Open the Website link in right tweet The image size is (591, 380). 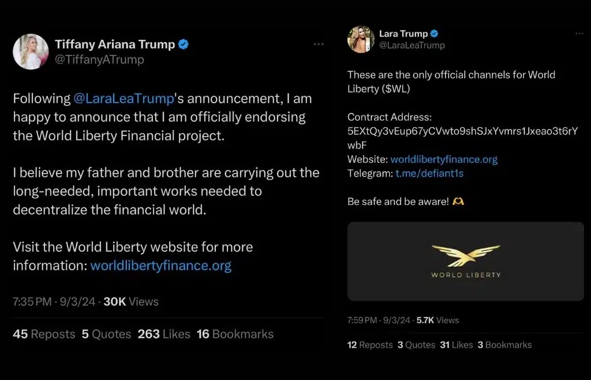444,159
